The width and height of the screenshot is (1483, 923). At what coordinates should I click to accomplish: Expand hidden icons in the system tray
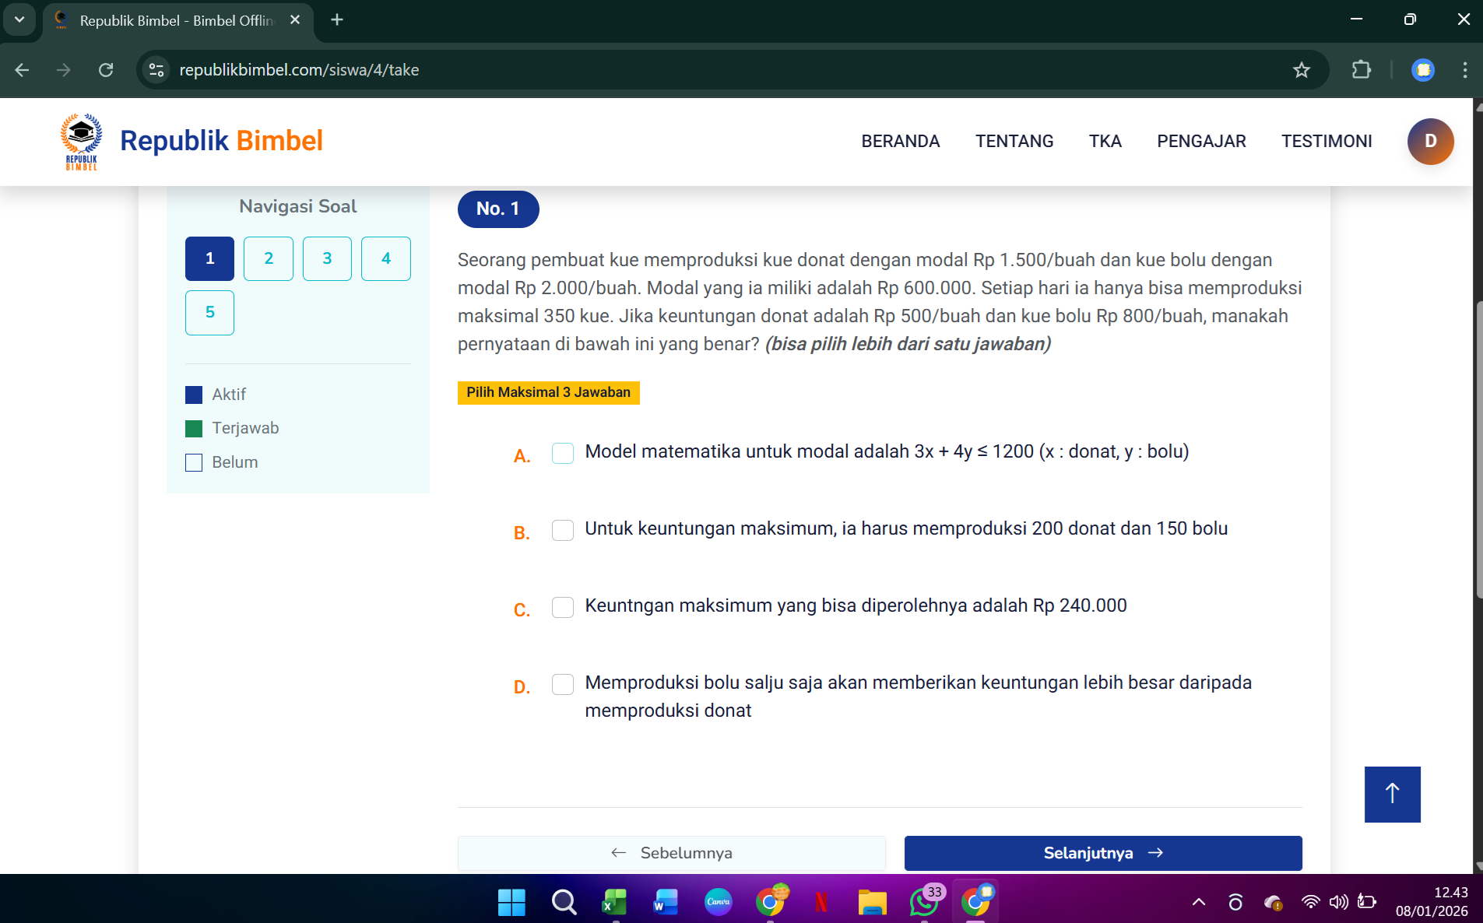(x=1197, y=903)
